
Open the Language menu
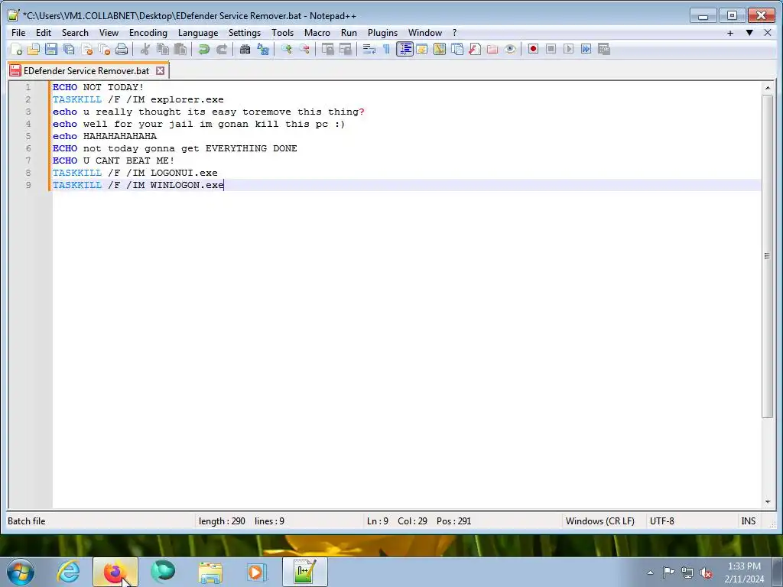tap(198, 32)
